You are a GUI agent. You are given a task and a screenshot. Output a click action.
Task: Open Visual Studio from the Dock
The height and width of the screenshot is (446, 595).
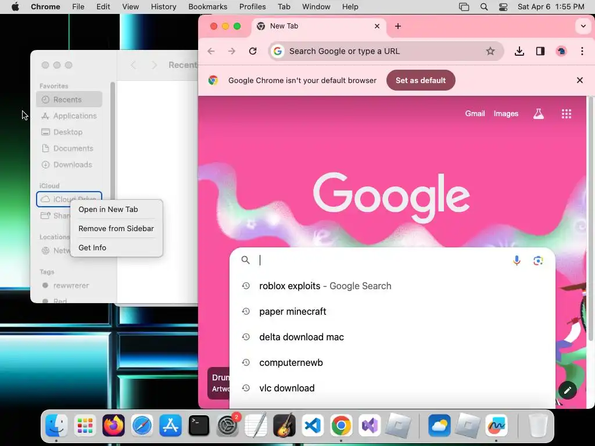tap(370, 425)
